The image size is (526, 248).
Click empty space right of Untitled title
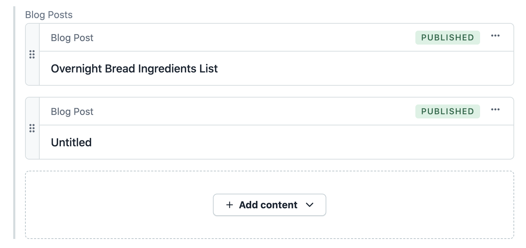click(278, 142)
